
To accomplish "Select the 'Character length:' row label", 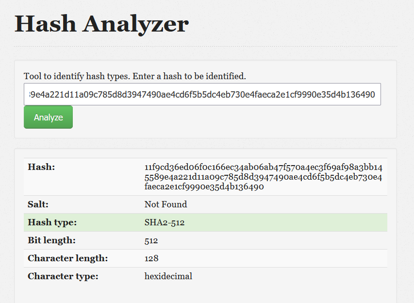I will 67,258.
